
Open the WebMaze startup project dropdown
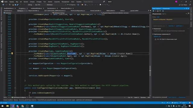(x=56, y=5)
